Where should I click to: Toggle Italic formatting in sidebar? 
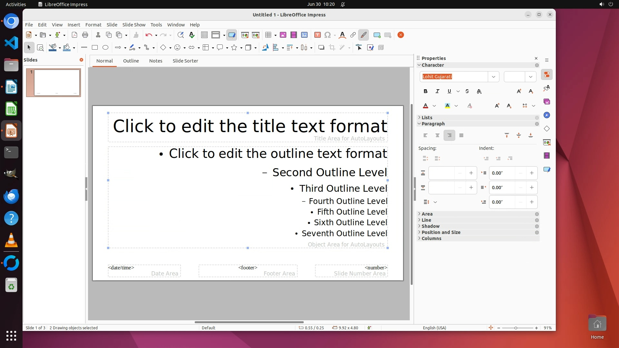(437, 92)
